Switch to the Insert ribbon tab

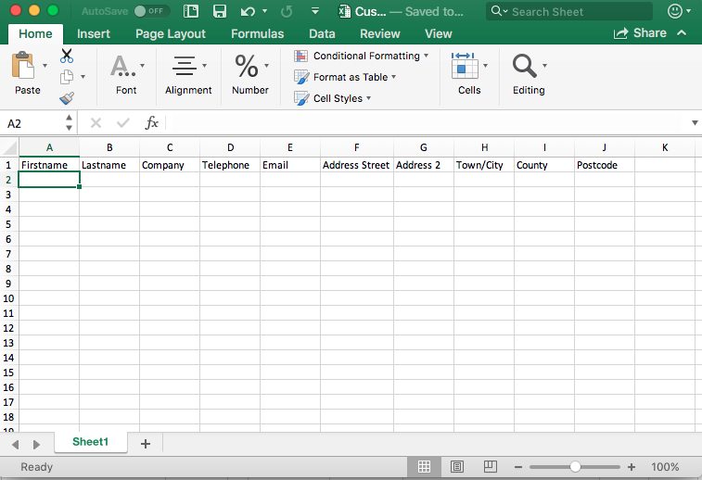coord(94,33)
